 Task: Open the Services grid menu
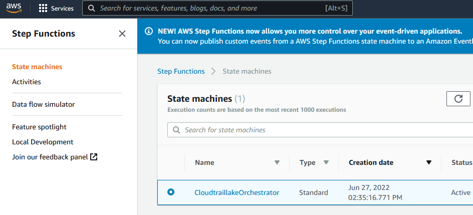(43, 8)
